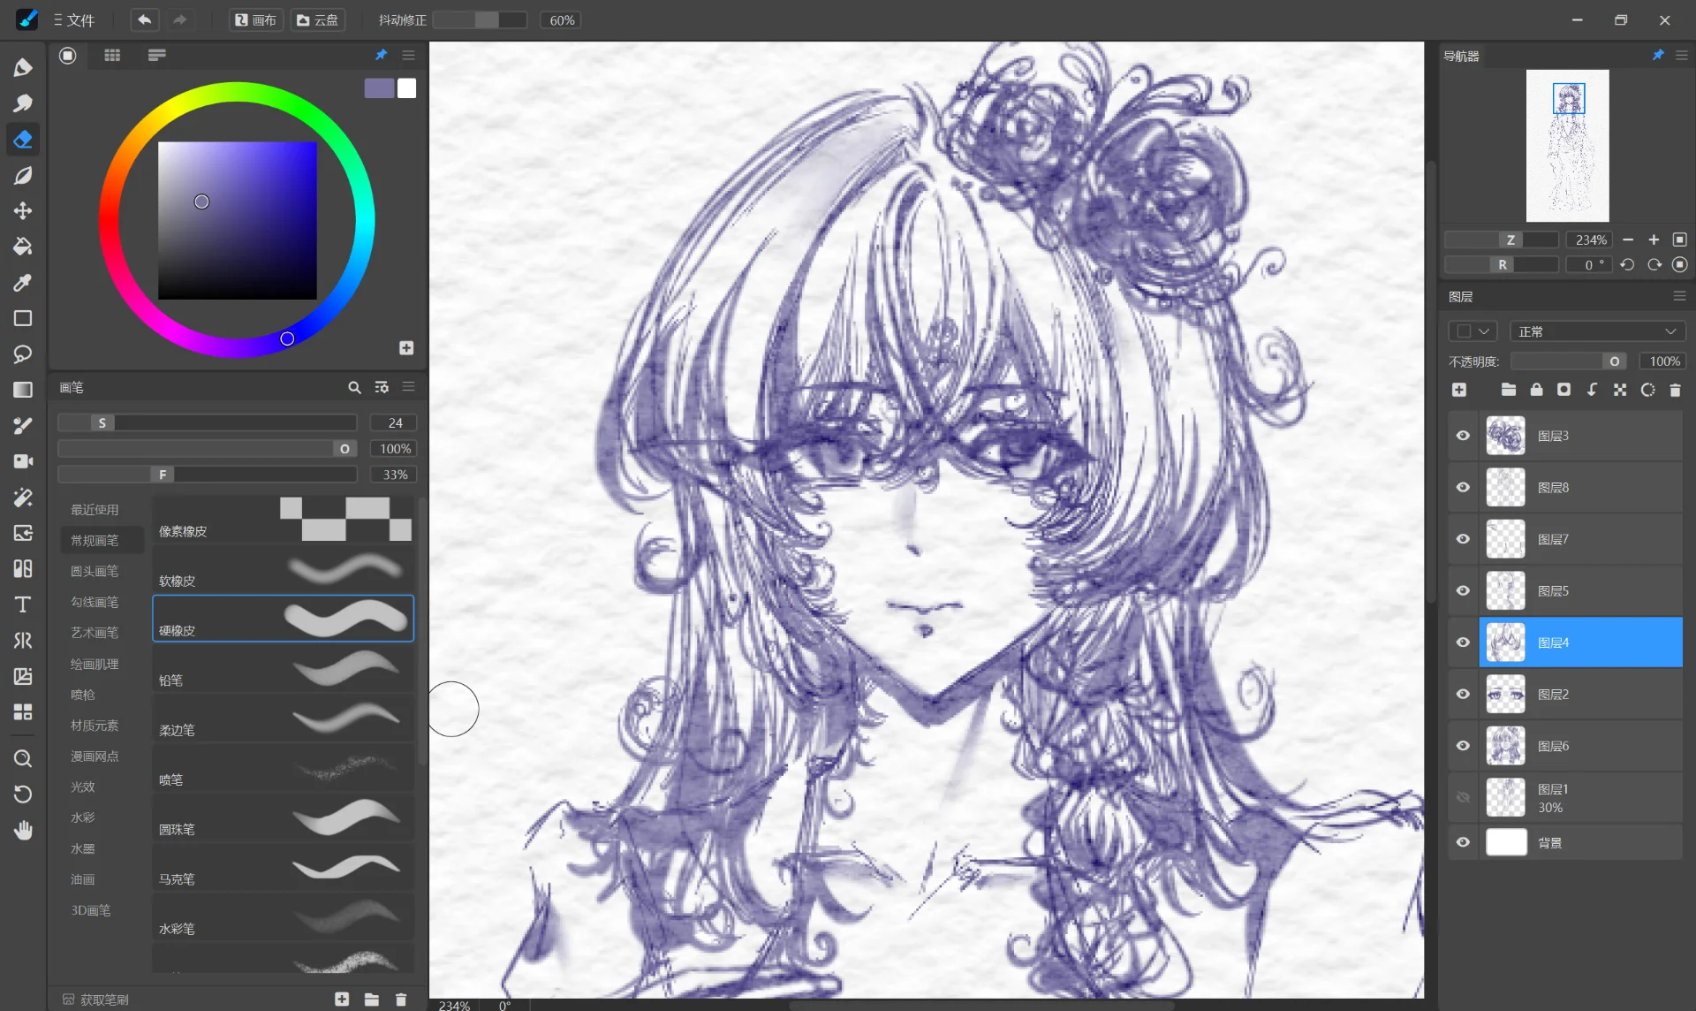Hide the 背景 background layer
The width and height of the screenshot is (1696, 1011).
pyautogui.click(x=1463, y=842)
